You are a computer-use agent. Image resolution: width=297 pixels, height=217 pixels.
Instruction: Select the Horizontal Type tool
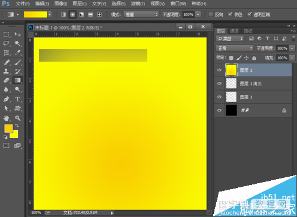click(x=18, y=99)
